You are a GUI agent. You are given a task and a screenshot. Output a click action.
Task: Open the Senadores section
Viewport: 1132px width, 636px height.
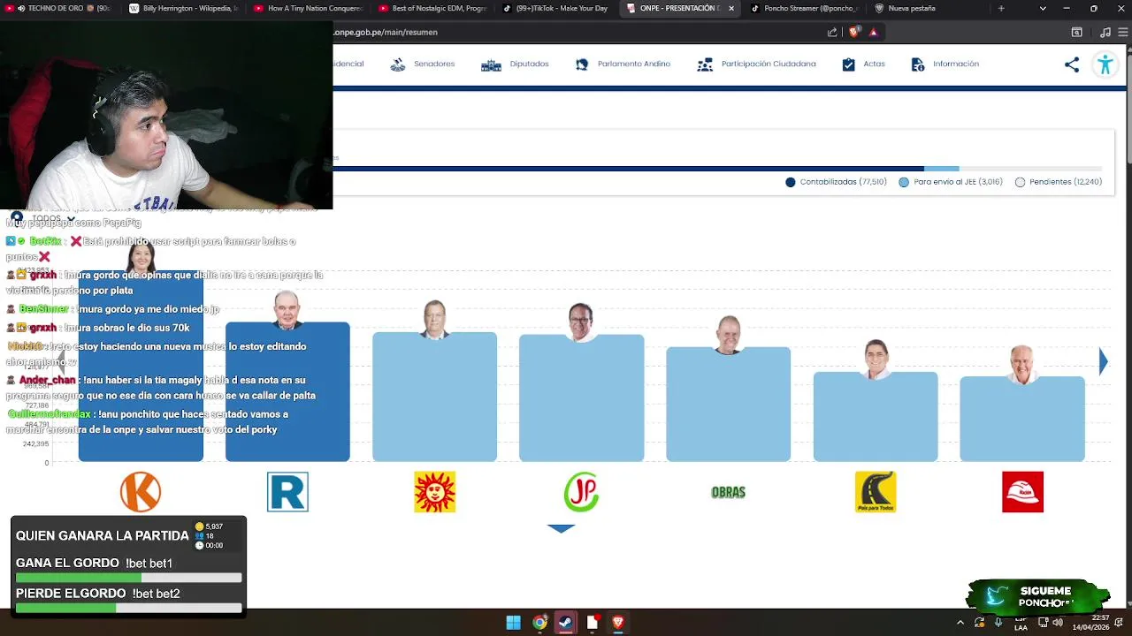(423, 64)
